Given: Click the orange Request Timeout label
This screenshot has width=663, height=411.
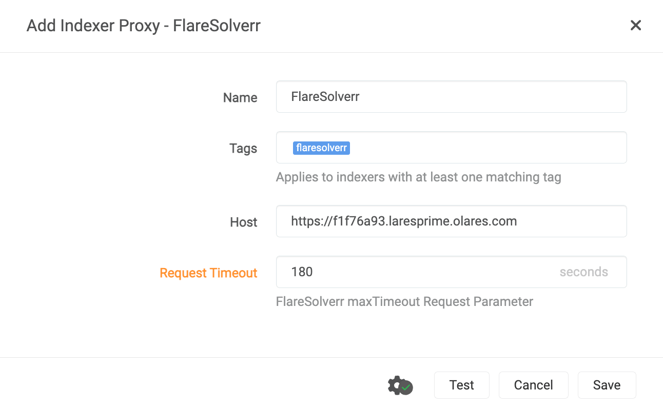Looking at the screenshot, I should (208, 273).
